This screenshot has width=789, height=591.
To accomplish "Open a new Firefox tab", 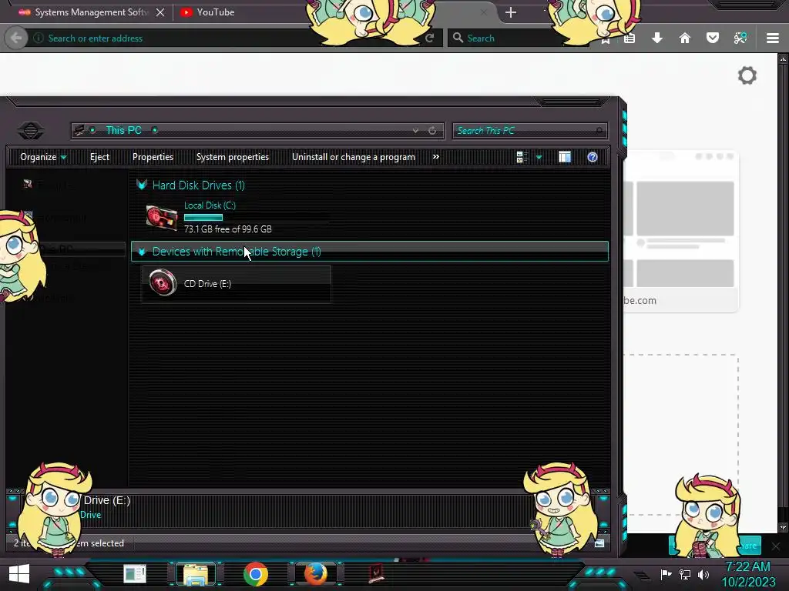I will [511, 12].
